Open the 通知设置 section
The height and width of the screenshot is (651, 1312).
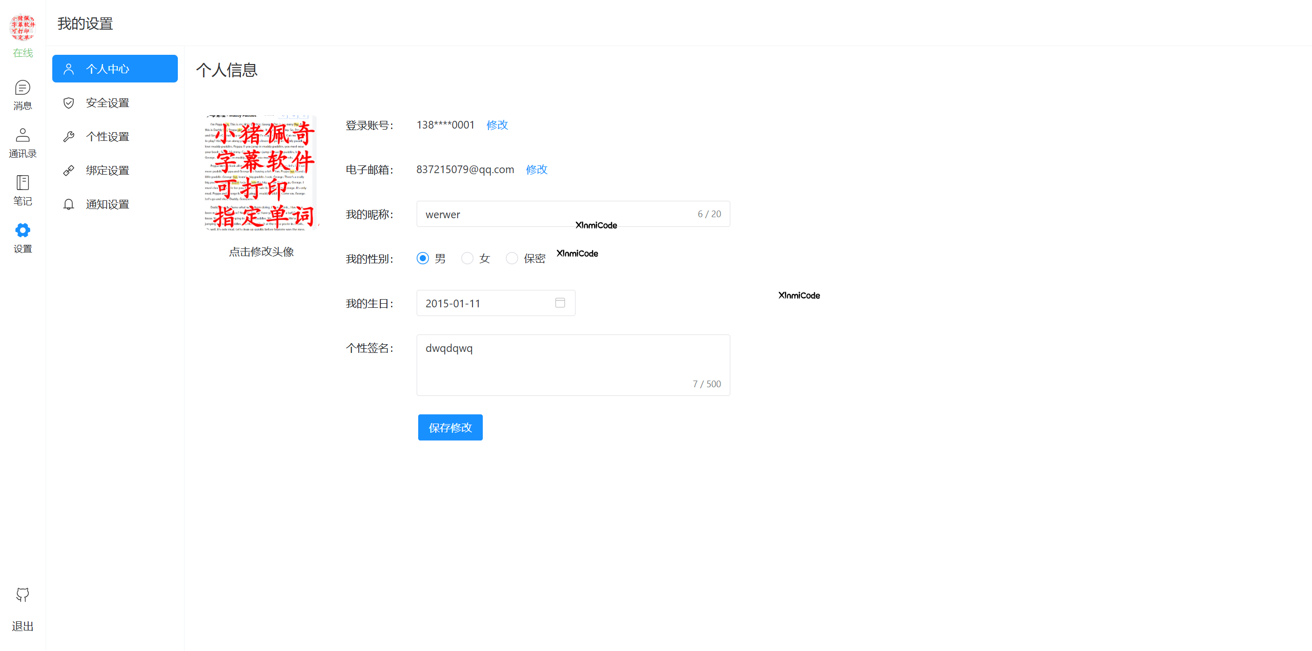108,204
